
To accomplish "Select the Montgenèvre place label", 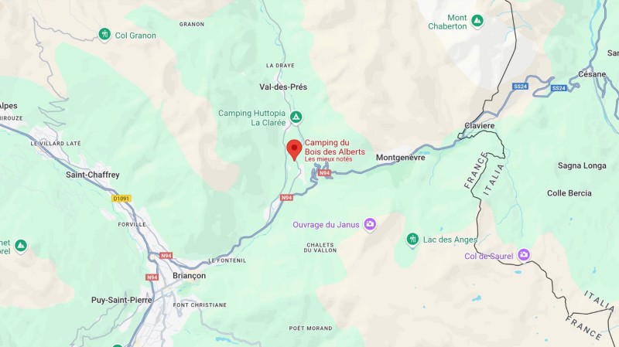I will (400, 158).
